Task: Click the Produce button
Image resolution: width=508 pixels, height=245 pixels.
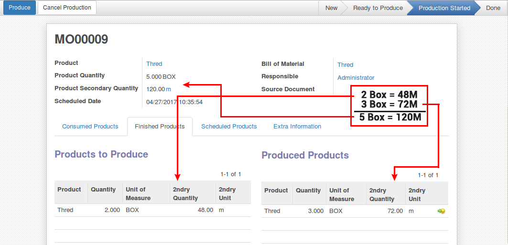Action: [20, 8]
